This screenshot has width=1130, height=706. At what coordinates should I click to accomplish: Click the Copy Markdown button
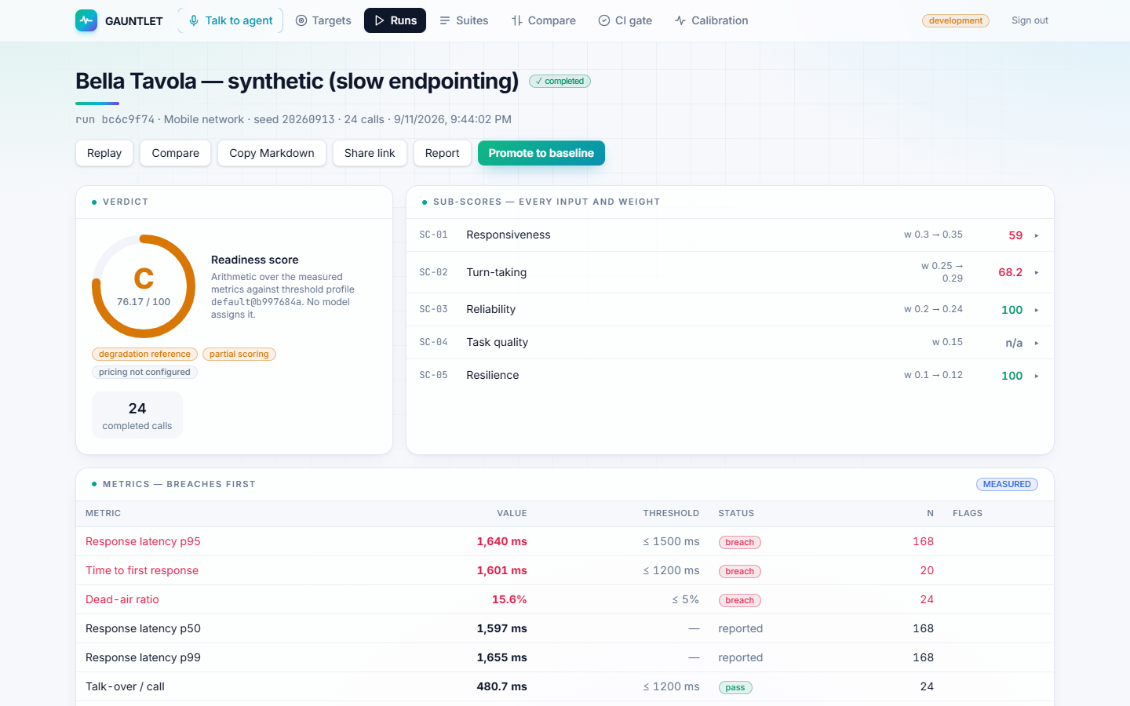click(272, 153)
